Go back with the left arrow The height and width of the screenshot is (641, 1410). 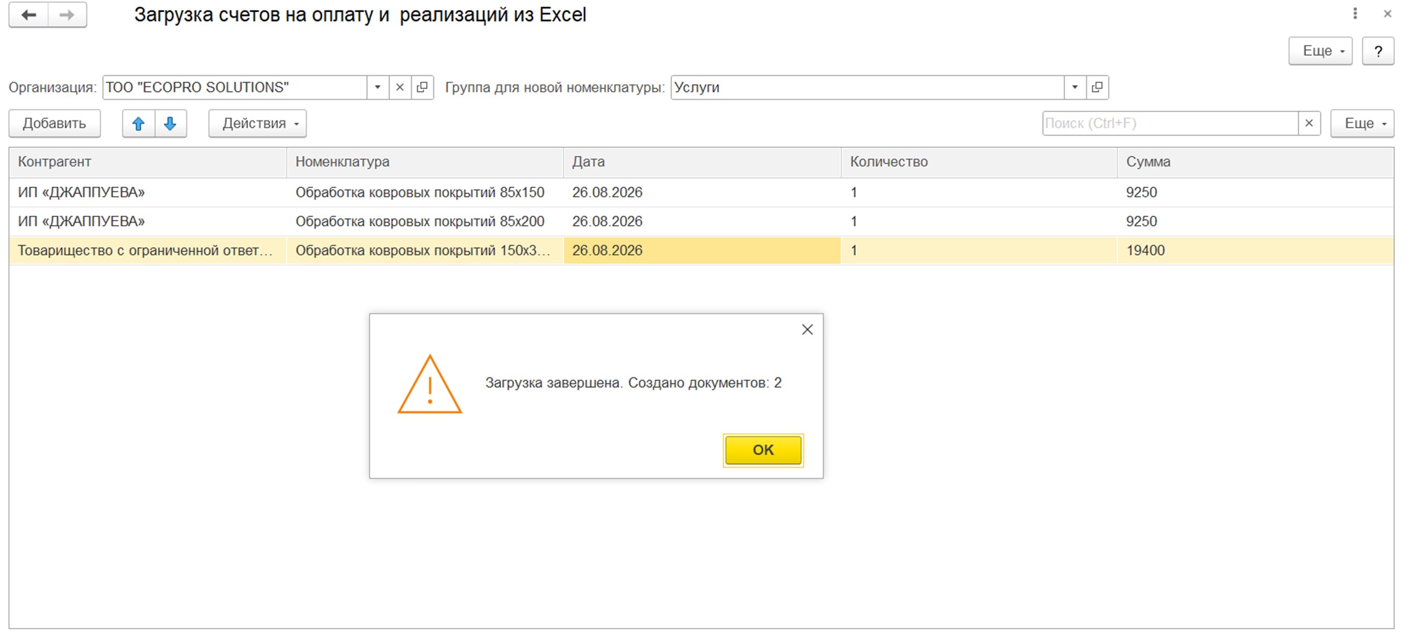point(29,15)
